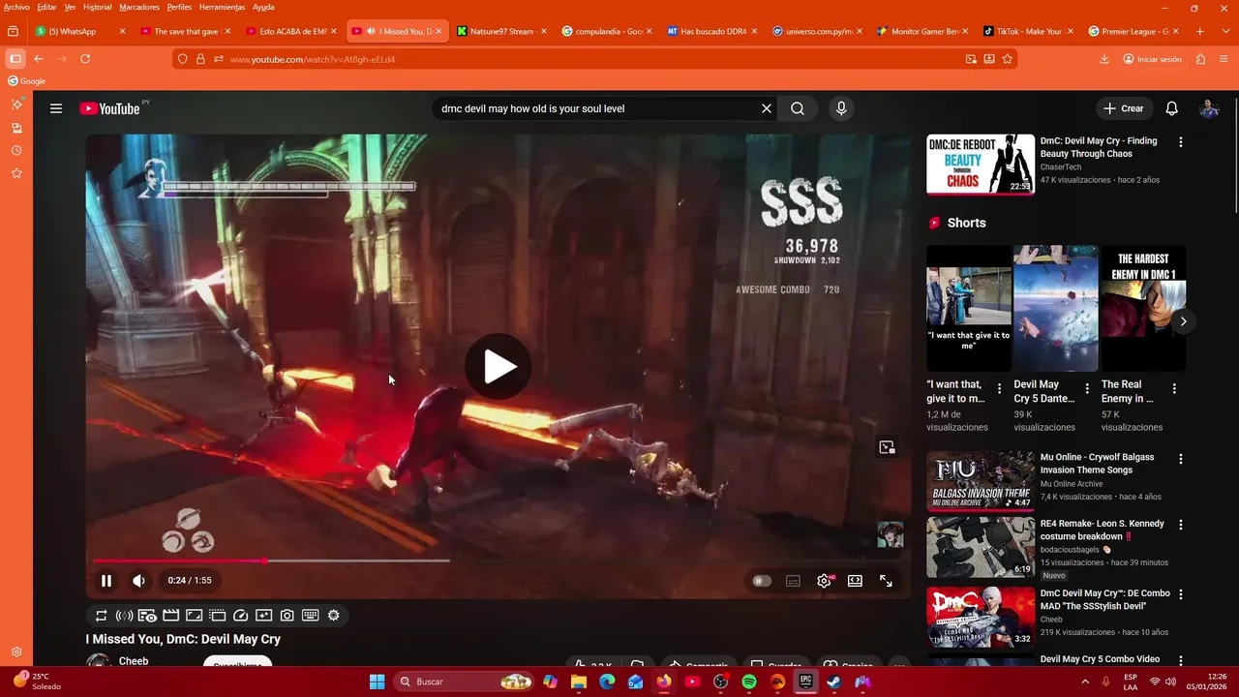This screenshot has width=1239, height=697.
Task: Show next shorts with the right chevron
Action: (1183, 321)
